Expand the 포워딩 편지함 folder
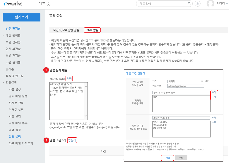229x163 pixels. [3, 76]
